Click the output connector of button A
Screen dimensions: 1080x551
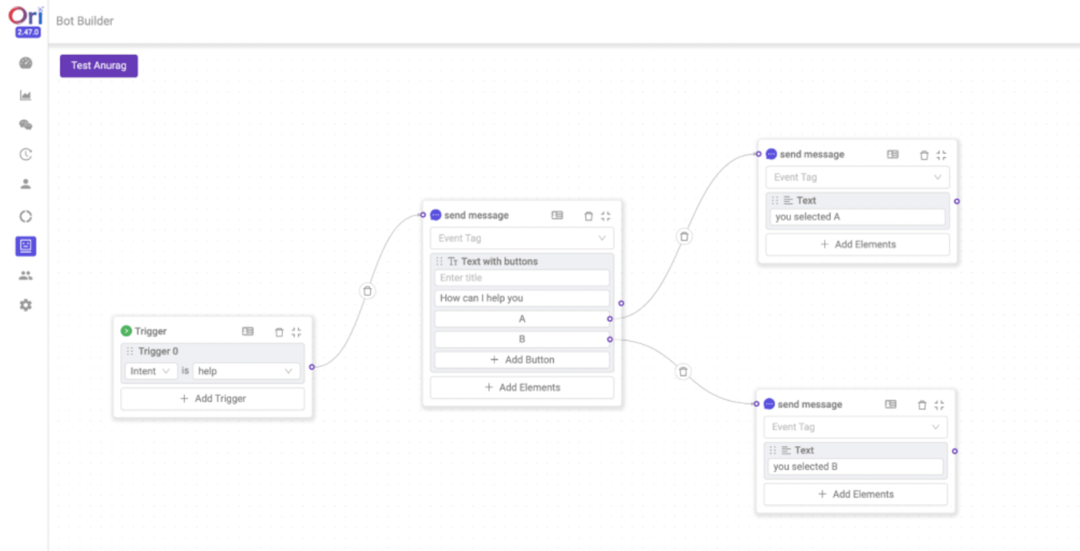[610, 319]
